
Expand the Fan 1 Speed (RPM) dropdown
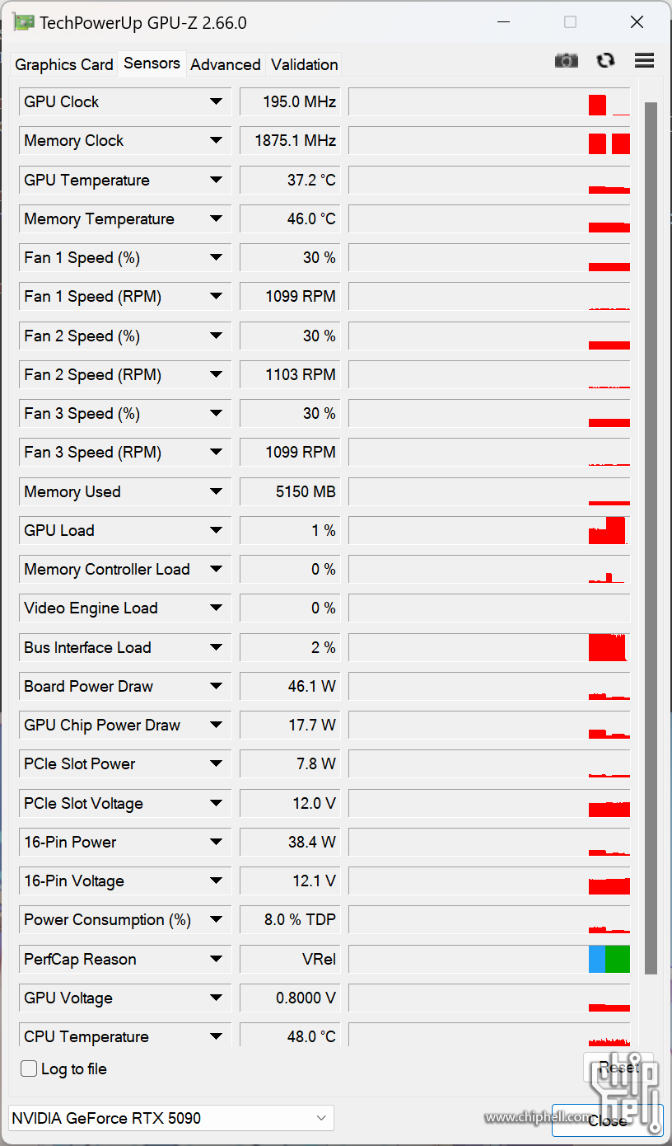coord(216,297)
